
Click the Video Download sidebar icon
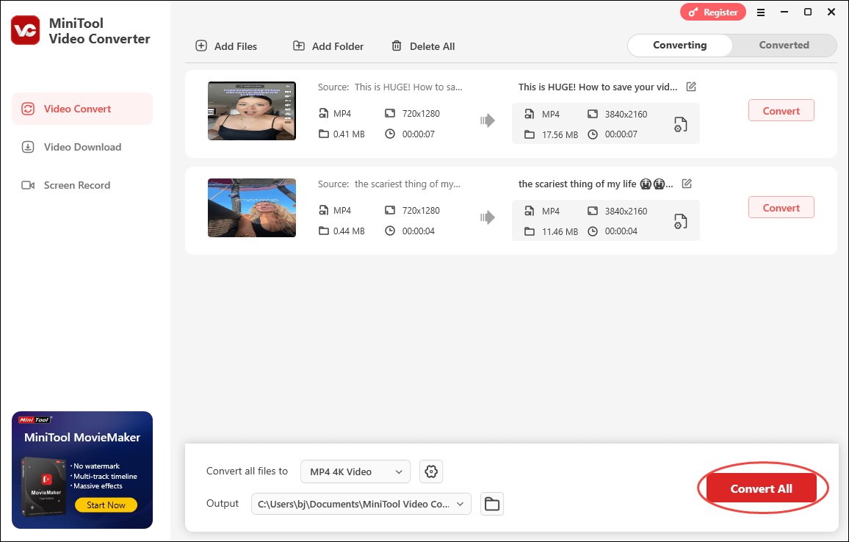click(x=28, y=147)
